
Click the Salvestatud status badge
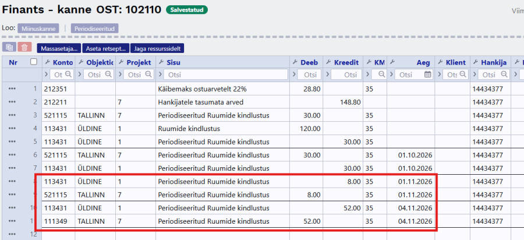(187, 10)
